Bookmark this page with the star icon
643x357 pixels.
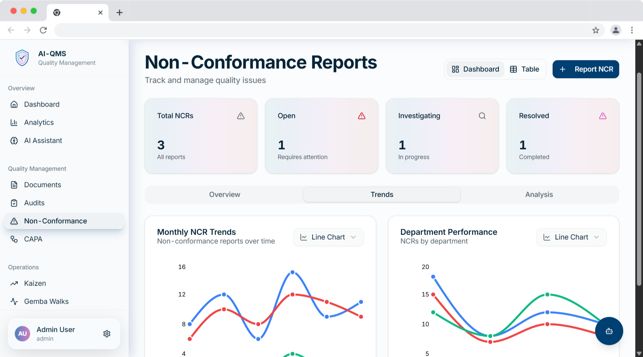coord(596,30)
